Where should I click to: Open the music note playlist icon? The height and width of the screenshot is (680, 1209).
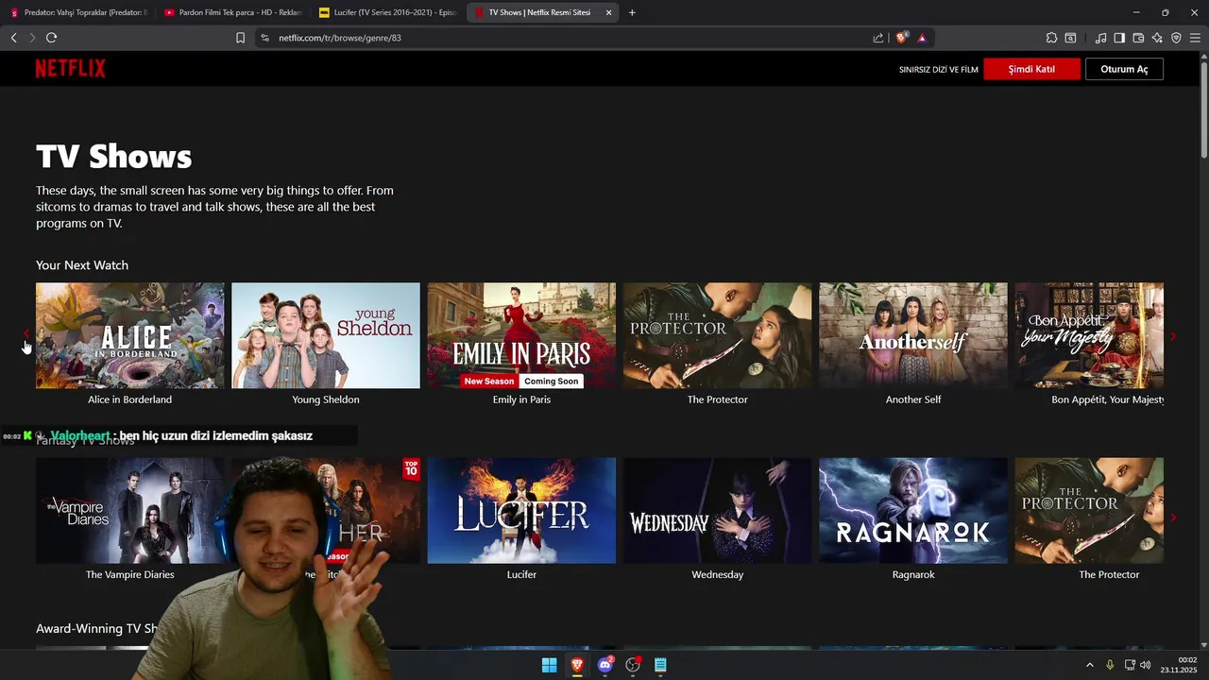[1100, 38]
